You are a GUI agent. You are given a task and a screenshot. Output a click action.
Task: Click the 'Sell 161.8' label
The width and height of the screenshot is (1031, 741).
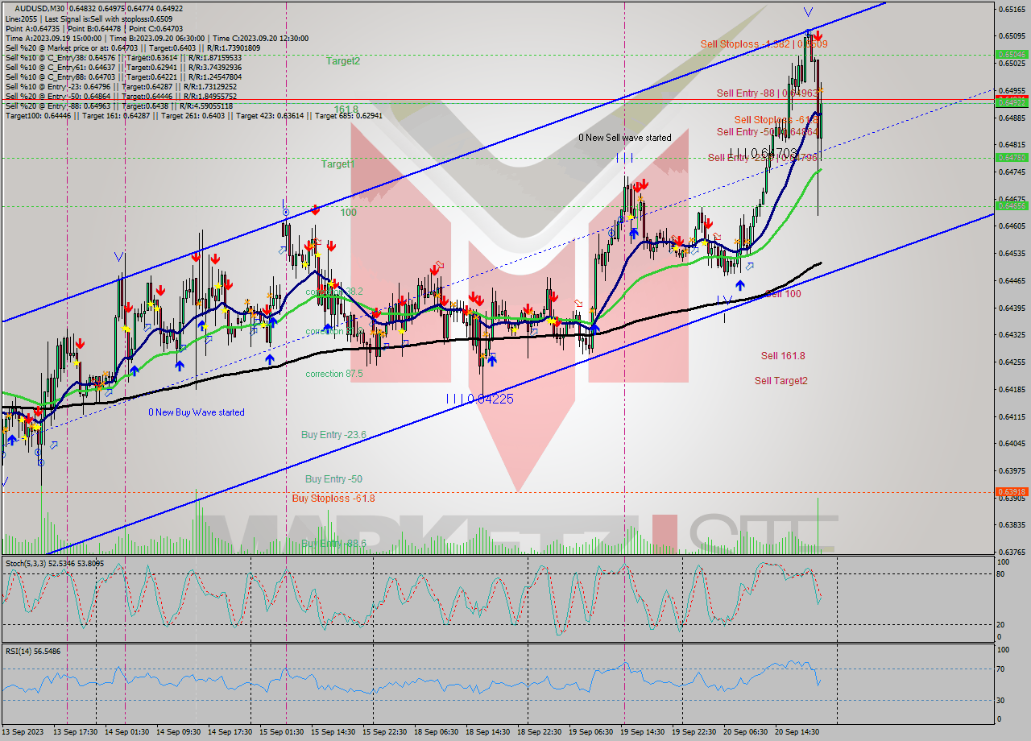[x=783, y=355]
